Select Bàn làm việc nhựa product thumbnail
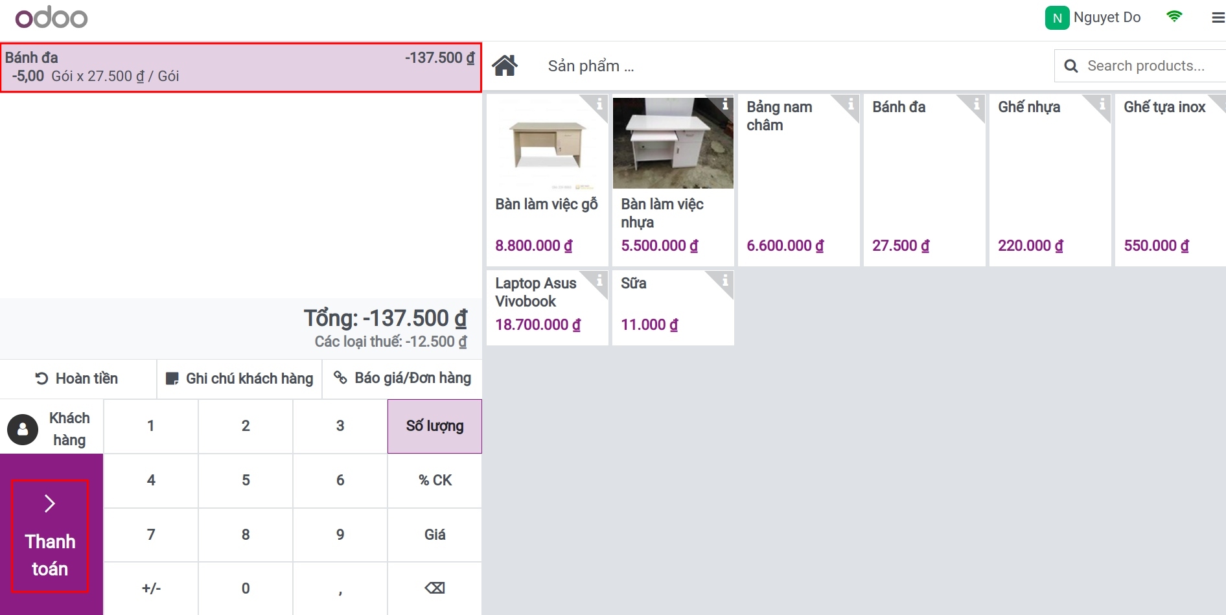The height and width of the screenshot is (615, 1226). point(673,143)
